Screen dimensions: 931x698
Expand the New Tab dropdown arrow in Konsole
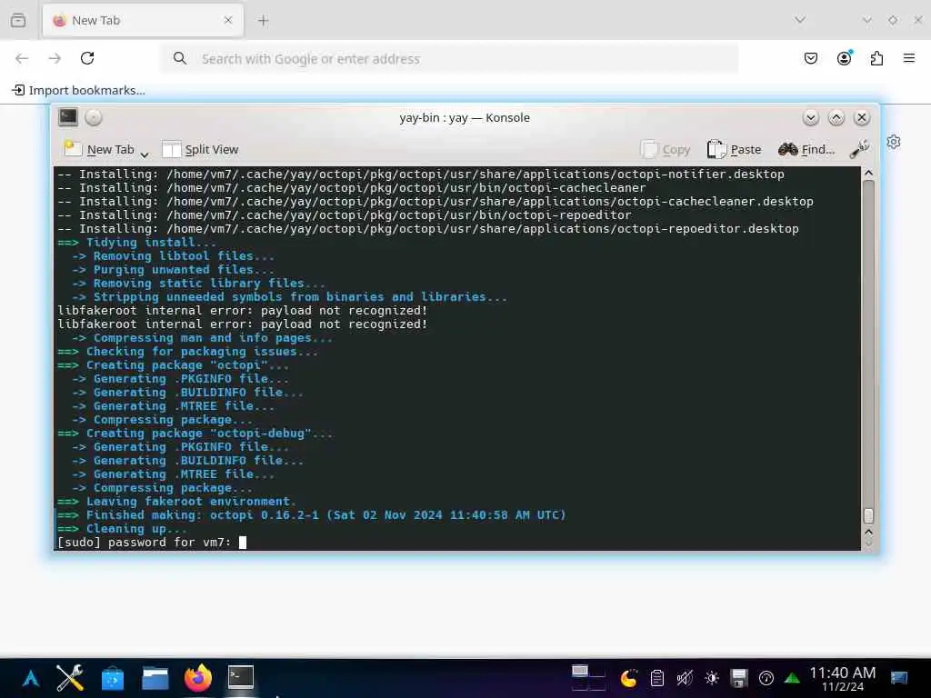click(x=145, y=155)
